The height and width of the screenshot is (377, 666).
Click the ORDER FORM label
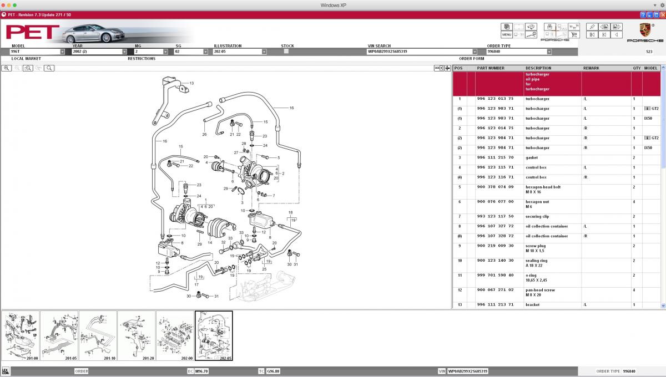(472, 58)
